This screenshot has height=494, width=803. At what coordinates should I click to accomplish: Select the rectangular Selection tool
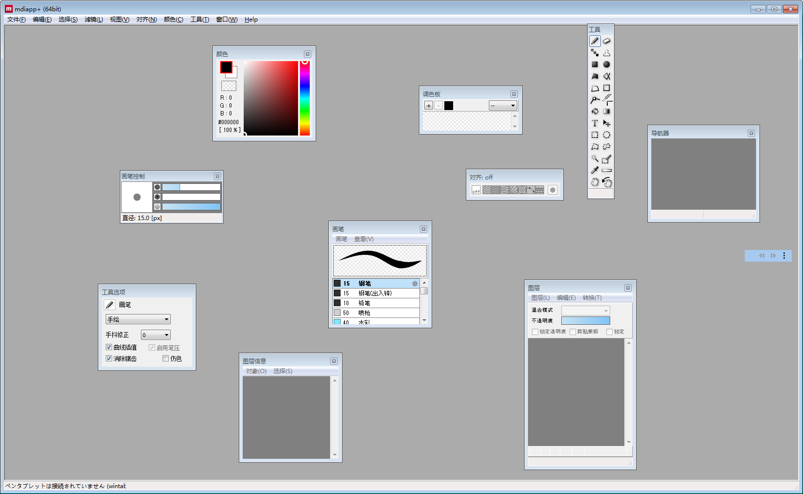click(x=595, y=135)
